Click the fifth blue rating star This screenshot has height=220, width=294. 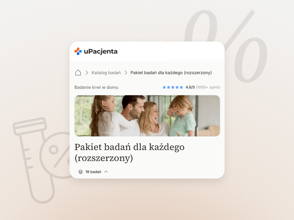[181, 87]
